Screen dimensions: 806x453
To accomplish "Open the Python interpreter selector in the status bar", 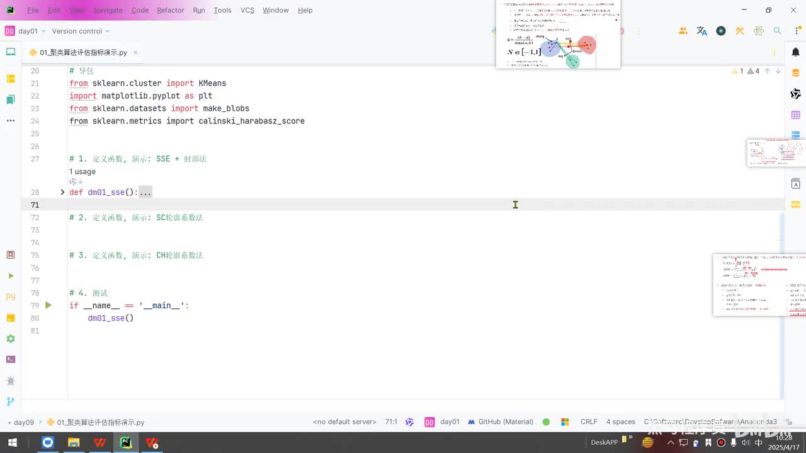I will point(710,422).
